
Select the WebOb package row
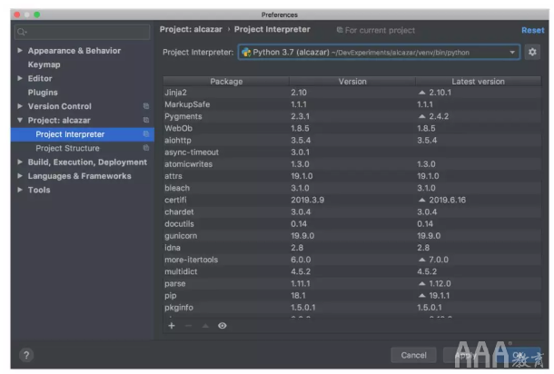click(351, 128)
